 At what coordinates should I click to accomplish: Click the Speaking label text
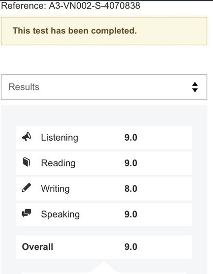pyautogui.click(x=61, y=214)
